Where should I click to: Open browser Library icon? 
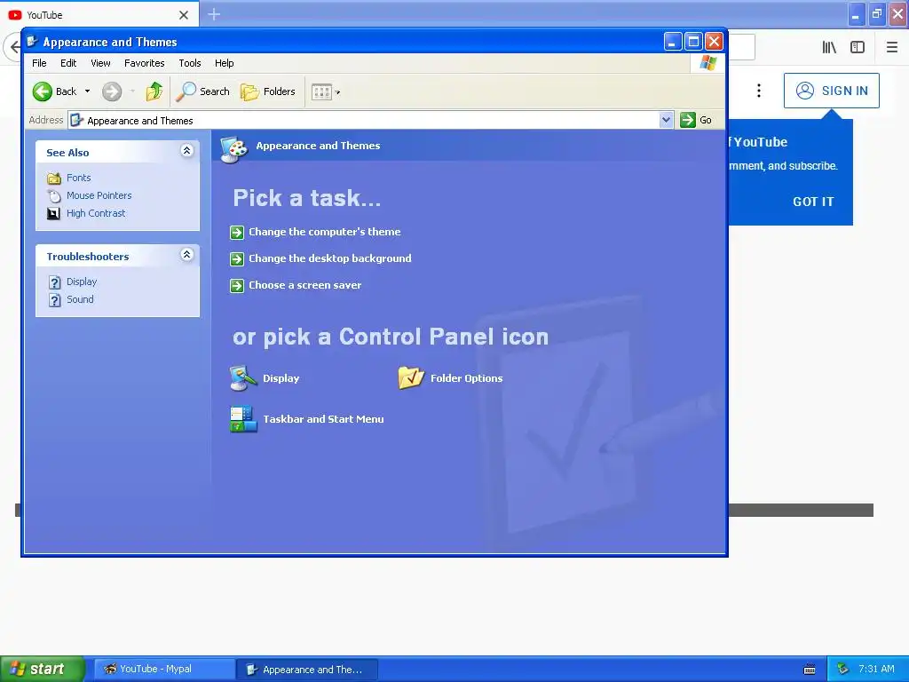coord(829,48)
